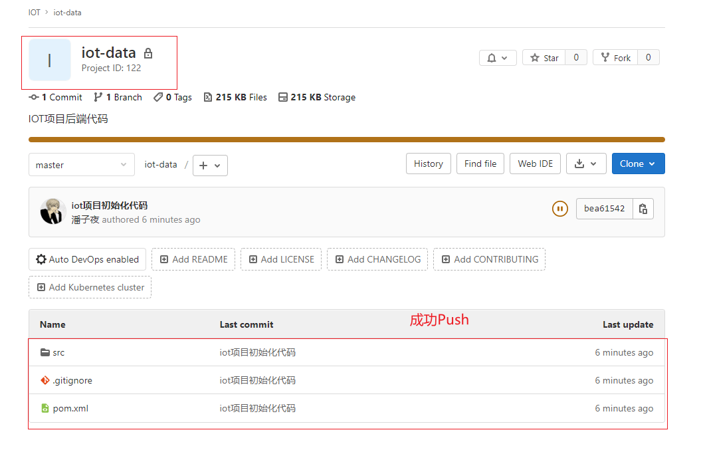This screenshot has height=454, width=701.
Task: Click the iot-data project avatar
Action: [x=50, y=60]
